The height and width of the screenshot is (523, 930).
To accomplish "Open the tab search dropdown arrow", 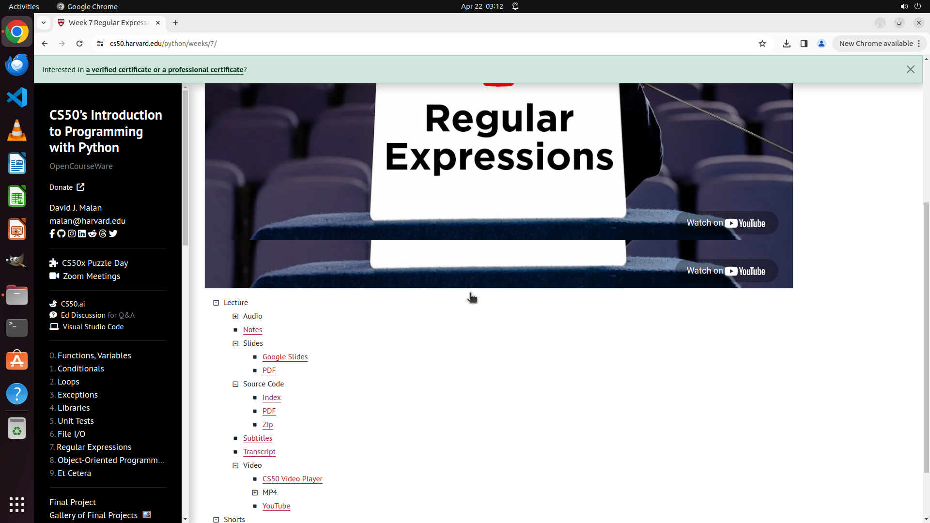I will [44, 23].
